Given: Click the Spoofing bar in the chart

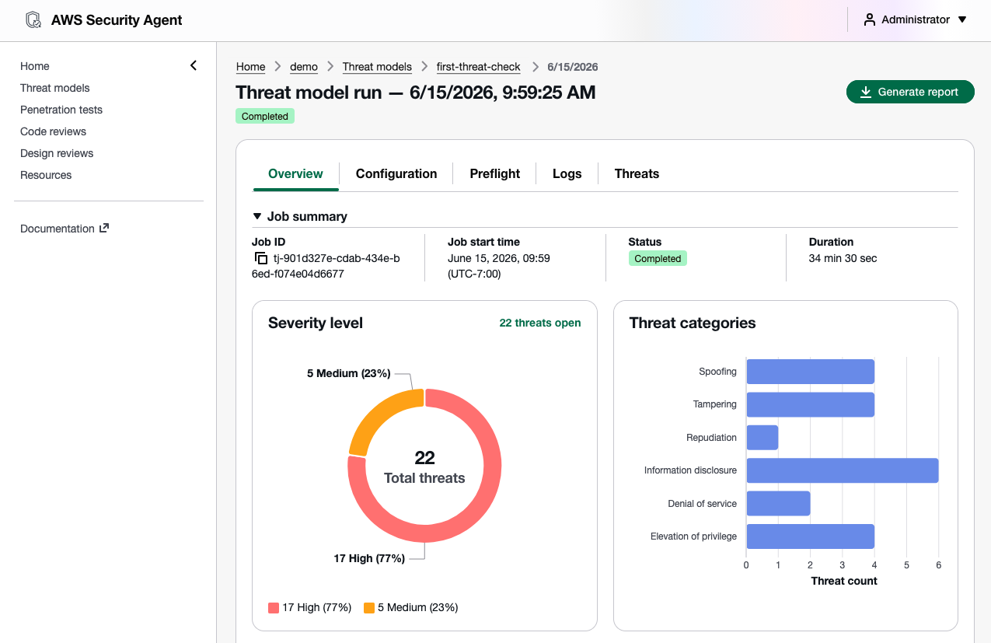Looking at the screenshot, I should click(x=811, y=372).
